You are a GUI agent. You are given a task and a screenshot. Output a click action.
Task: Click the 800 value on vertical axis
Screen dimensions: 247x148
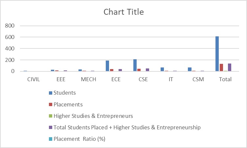click(11, 26)
